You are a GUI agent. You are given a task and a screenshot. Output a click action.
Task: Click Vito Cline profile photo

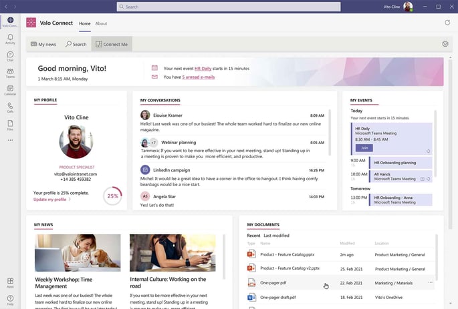[76, 141]
